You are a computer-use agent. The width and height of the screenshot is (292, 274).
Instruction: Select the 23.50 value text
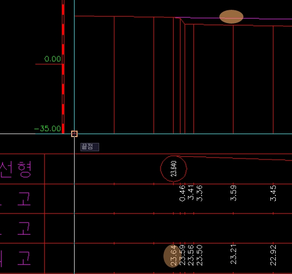199,255
